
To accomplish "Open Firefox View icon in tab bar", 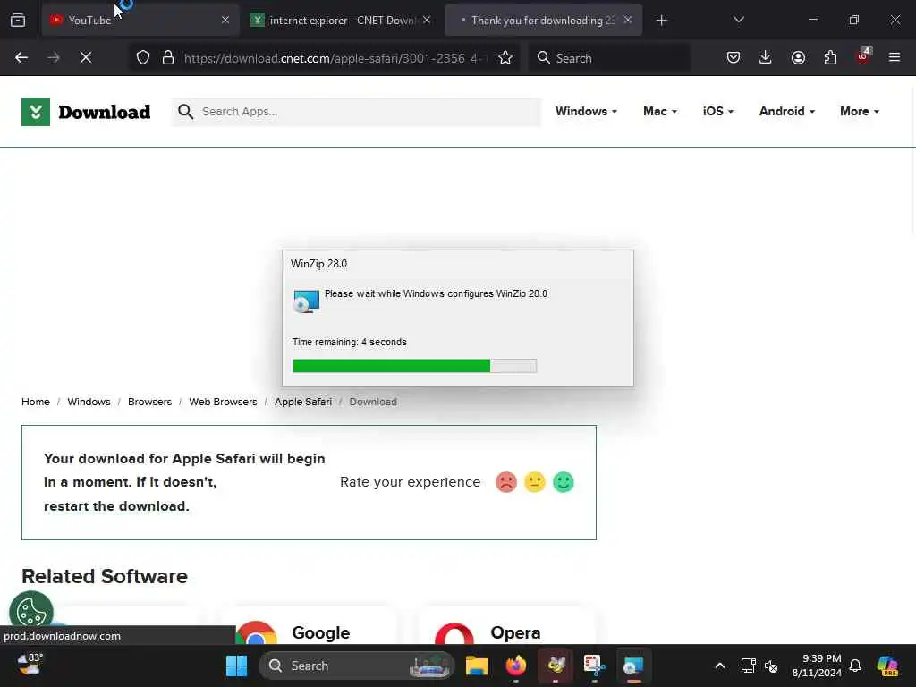I will [x=18, y=21].
